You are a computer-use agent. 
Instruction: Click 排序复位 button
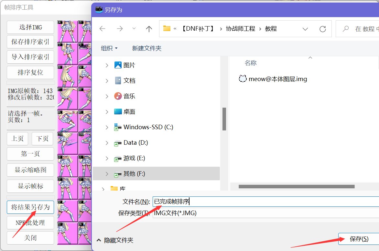click(30, 72)
